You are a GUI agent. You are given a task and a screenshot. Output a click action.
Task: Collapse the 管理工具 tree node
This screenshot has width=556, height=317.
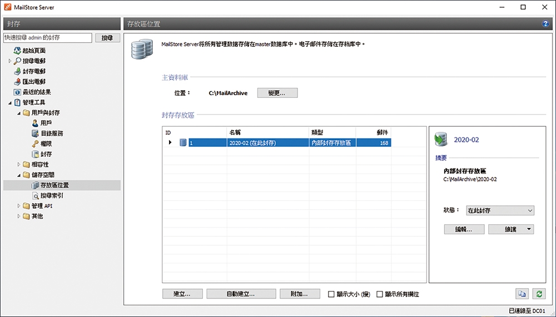(10, 103)
